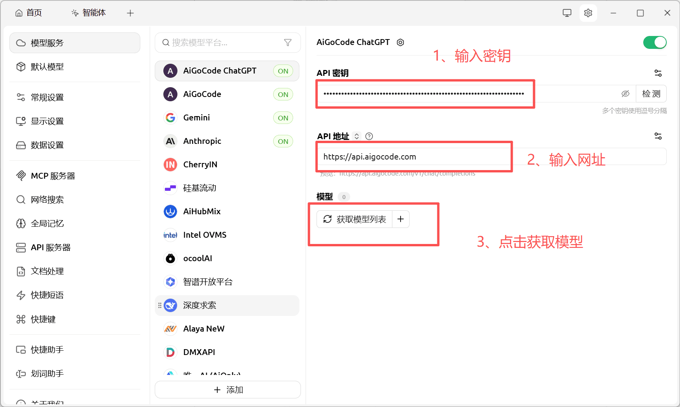The image size is (680, 407).
Task: Select the Anthropic provider
Action: tap(227, 141)
